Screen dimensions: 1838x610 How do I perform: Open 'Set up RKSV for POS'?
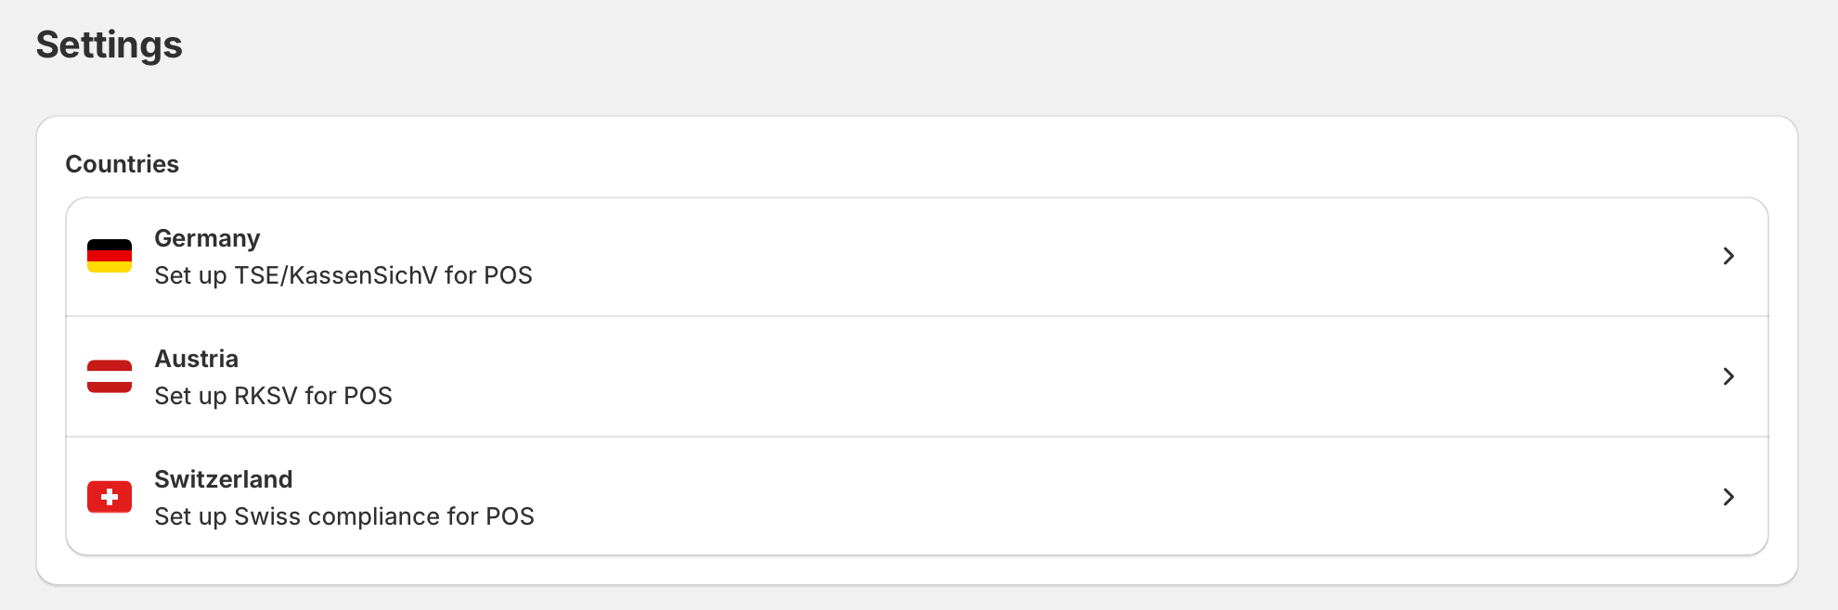(x=273, y=396)
